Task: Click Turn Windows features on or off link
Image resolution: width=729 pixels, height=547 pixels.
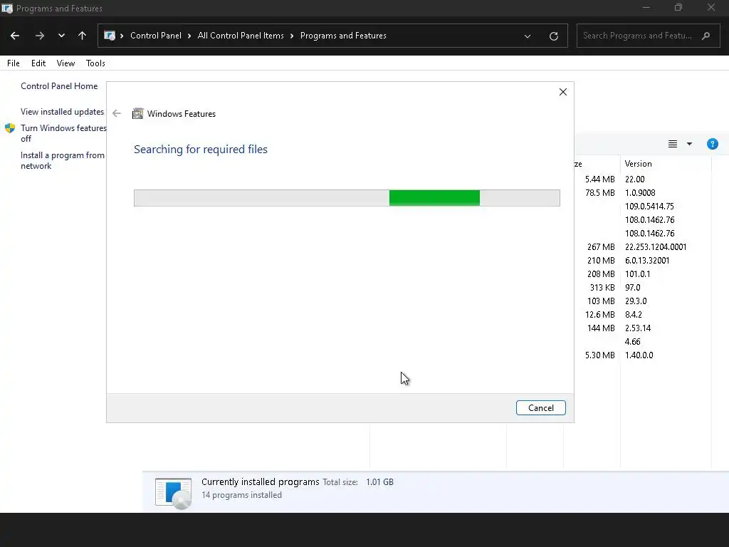Action: [x=63, y=133]
